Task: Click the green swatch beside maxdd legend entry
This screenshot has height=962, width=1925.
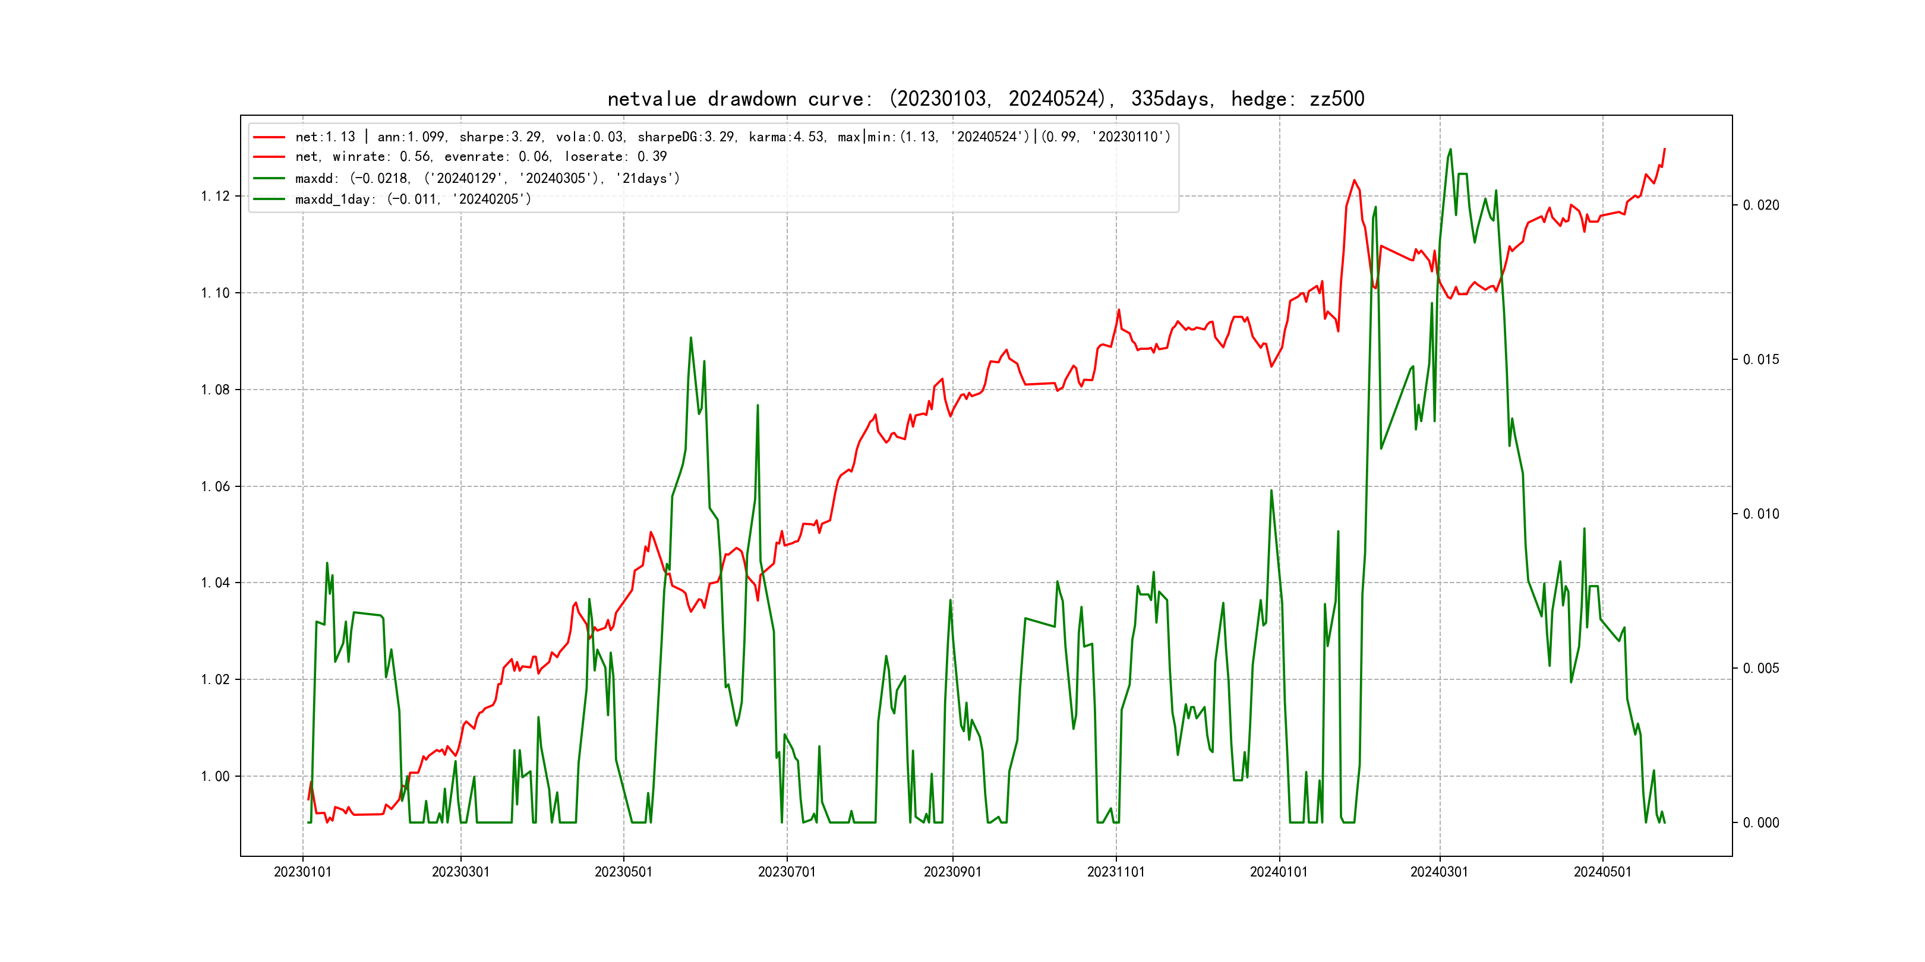Action: pyautogui.click(x=269, y=179)
